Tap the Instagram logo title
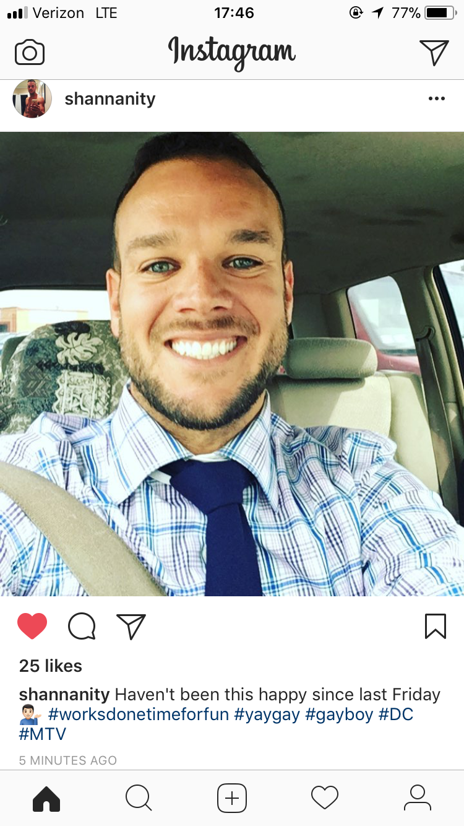The height and width of the screenshot is (826, 464). [232, 52]
